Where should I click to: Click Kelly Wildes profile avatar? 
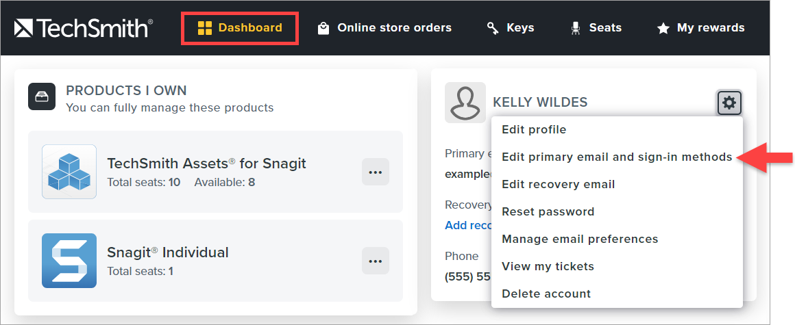tap(465, 103)
